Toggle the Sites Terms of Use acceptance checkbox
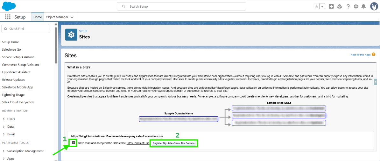The height and width of the screenshot is (161, 380). (74, 143)
